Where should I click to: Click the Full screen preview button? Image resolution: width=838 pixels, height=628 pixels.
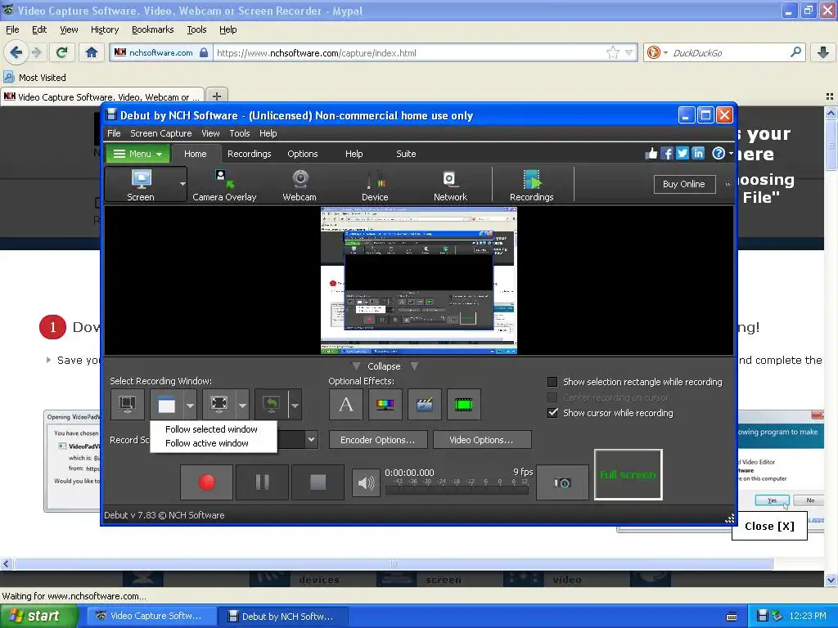coord(628,475)
